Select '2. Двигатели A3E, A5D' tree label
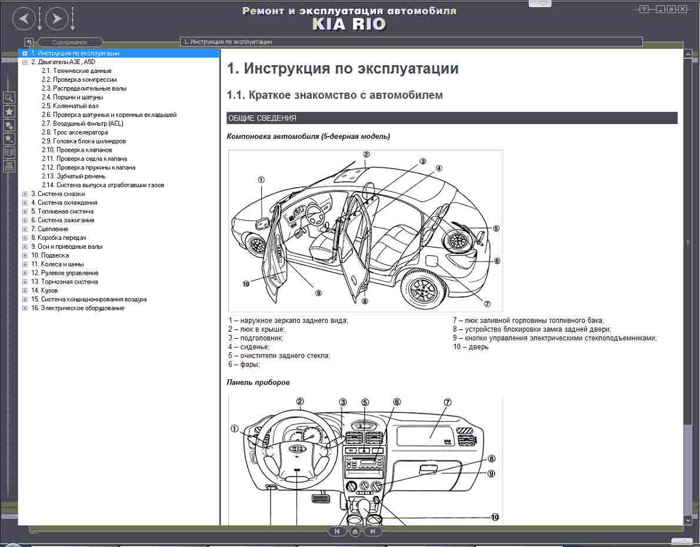 click(x=63, y=62)
